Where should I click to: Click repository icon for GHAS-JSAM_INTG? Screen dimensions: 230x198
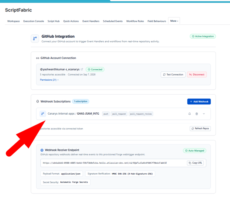tap(43, 114)
